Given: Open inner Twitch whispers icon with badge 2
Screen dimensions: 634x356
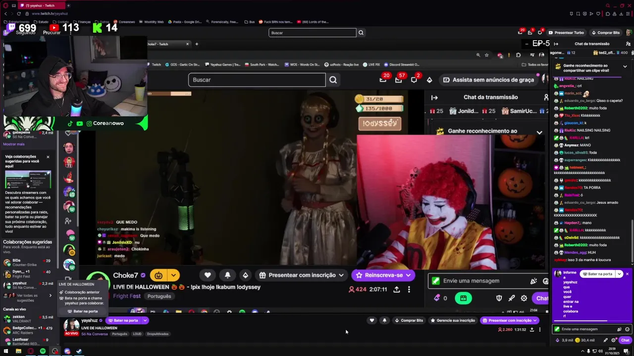Looking at the screenshot, I should point(414,80).
